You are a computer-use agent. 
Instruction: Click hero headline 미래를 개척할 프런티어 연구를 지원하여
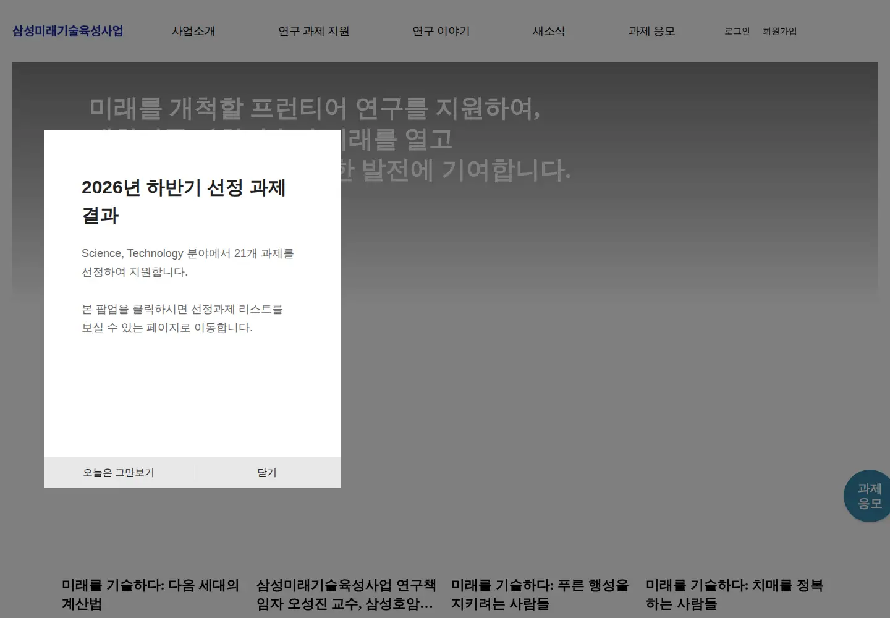[x=315, y=108]
